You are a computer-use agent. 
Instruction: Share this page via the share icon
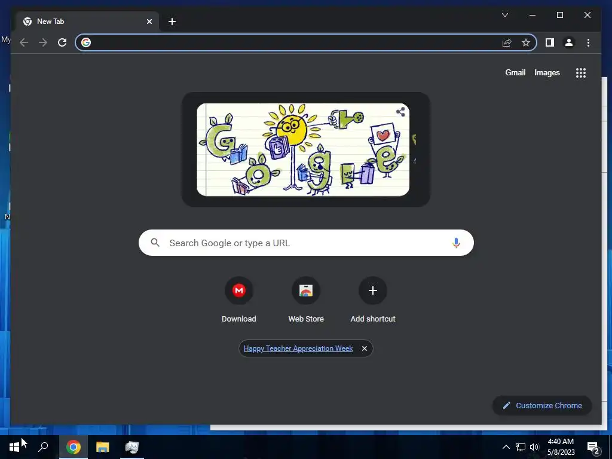click(x=507, y=42)
